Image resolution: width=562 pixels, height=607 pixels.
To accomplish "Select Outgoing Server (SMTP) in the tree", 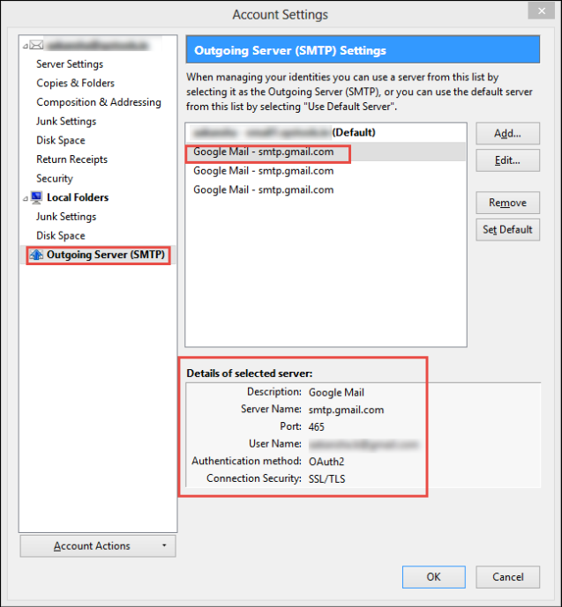I will (x=106, y=255).
